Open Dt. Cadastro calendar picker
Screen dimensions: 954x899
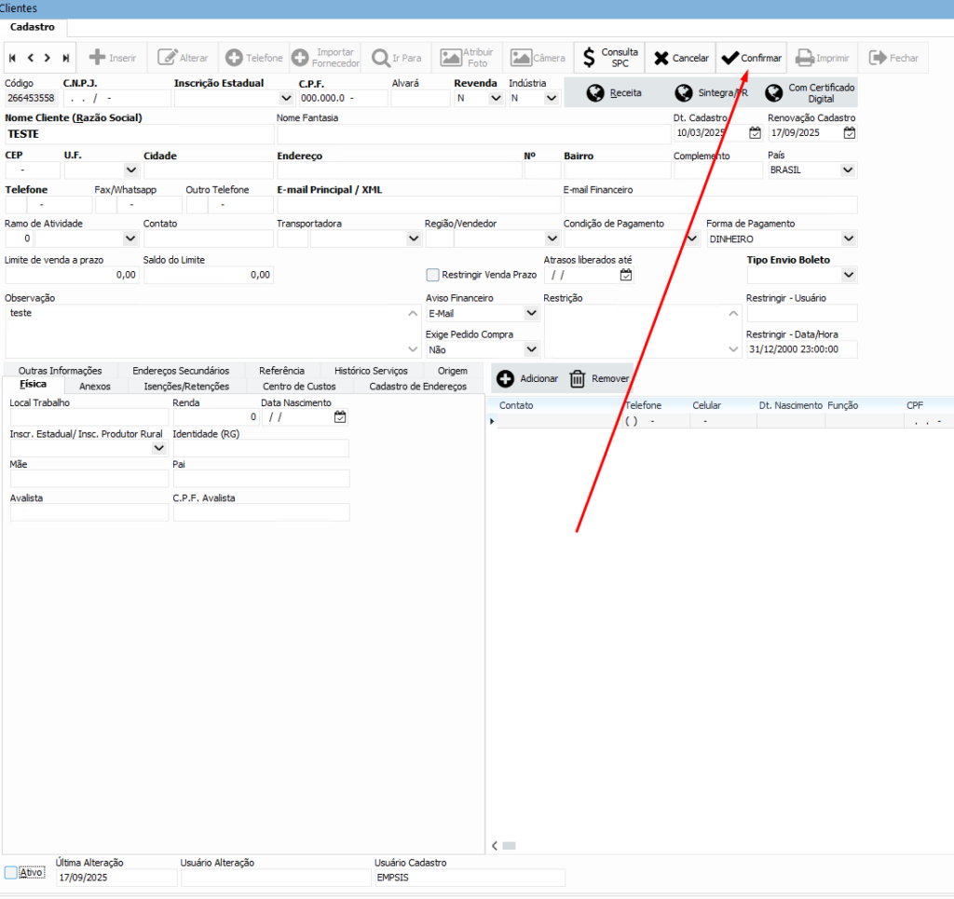point(755,133)
